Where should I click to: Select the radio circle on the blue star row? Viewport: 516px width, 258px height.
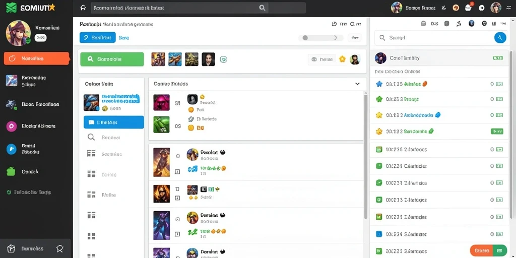click(492, 84)
